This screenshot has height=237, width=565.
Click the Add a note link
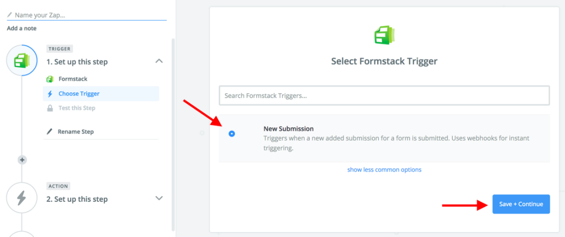pyautogui.click(x=22, y=28)
